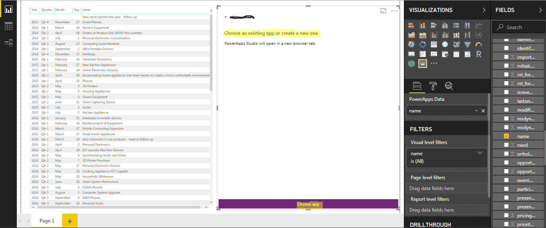The width and height of the screenshot is (546, 228).
Task: Select the Gauge visual
Action: pos(479,44)
